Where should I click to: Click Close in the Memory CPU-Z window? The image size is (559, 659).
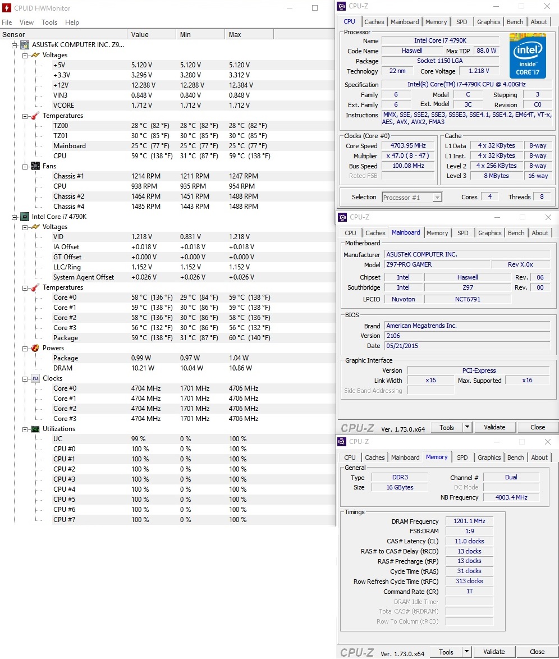point(537,652)
